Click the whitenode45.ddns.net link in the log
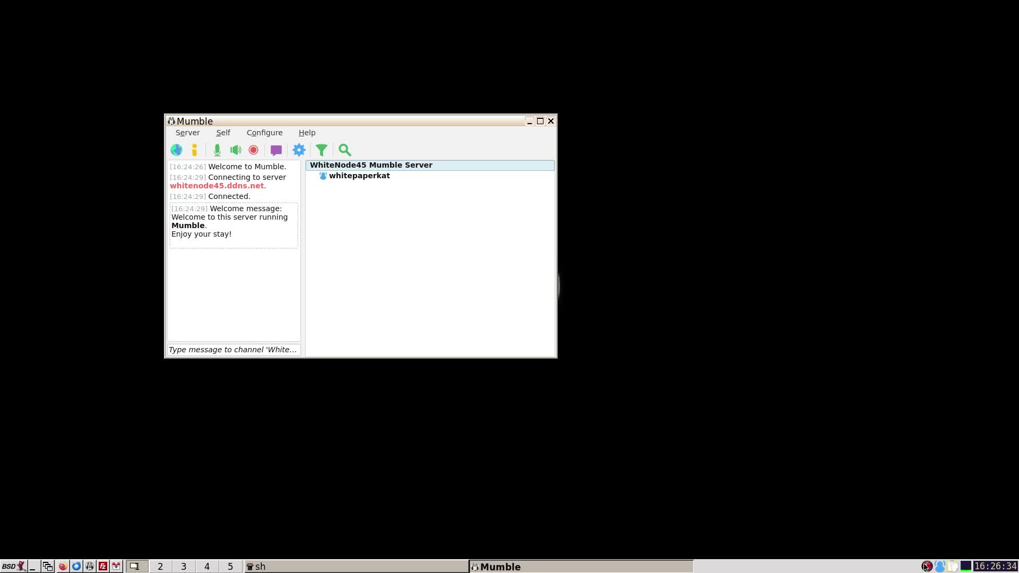Screen dimensions: 1019x573 tap(217, 186)
